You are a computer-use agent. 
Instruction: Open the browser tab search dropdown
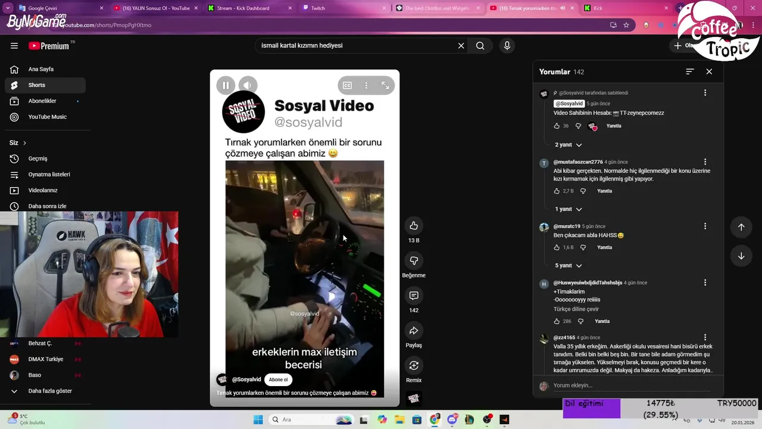coord(8,8)
